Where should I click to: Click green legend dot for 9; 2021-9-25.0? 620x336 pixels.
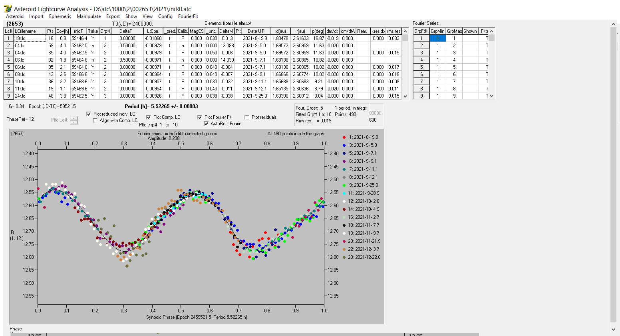click(x=344, y=185)
